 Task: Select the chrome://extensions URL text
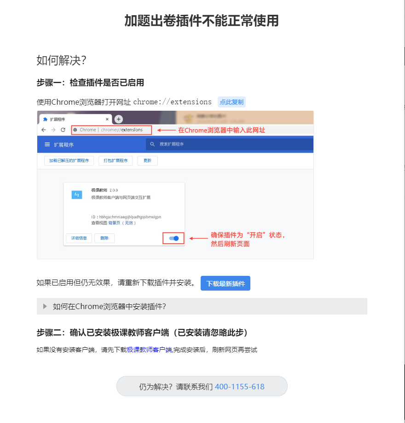172,102
